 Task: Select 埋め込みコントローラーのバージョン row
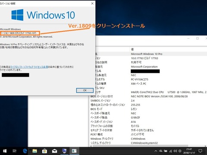click(x=108, y=105)
